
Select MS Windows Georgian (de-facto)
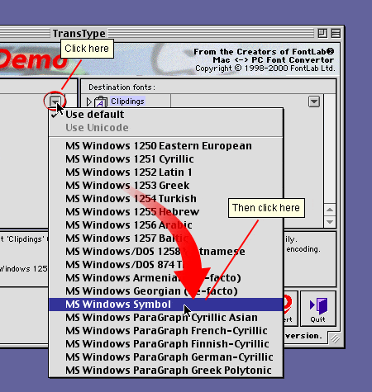click(166, 291)
